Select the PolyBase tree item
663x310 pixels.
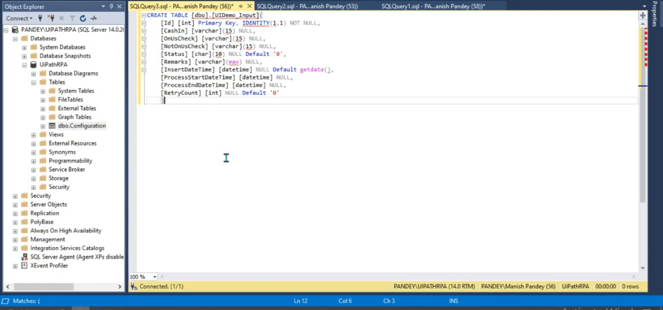click(42, 222)
